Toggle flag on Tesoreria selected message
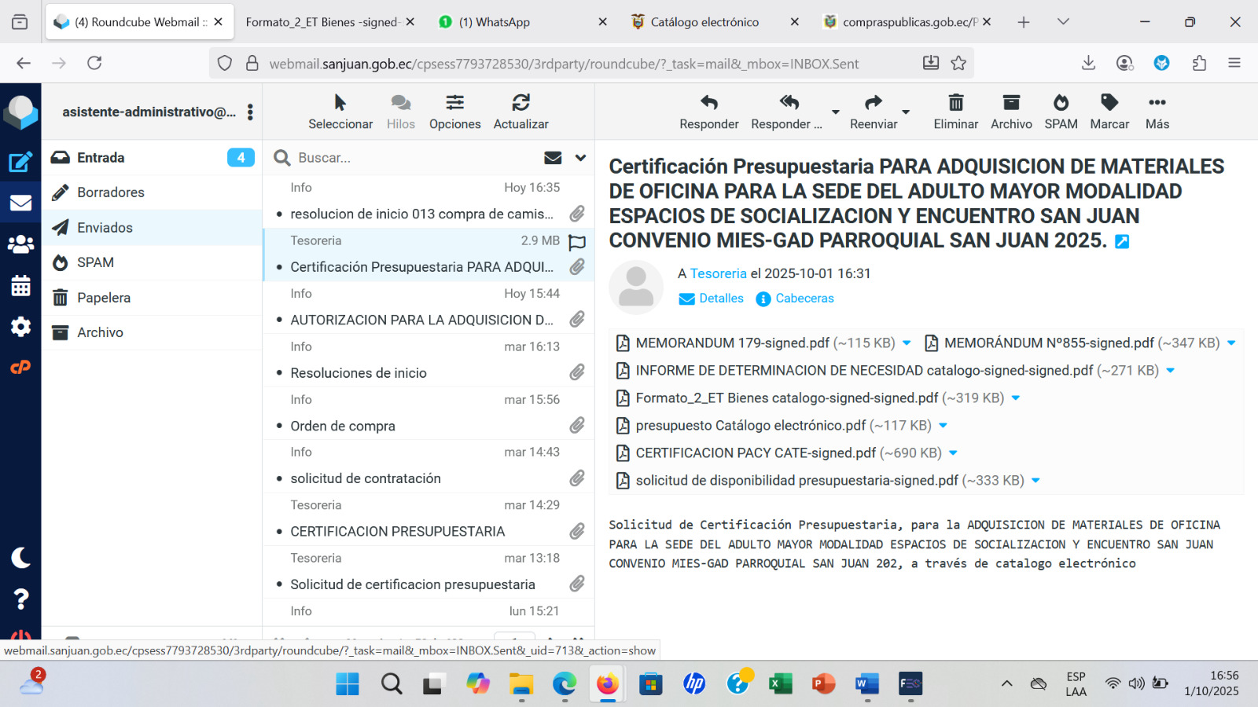 coord(577,242)
